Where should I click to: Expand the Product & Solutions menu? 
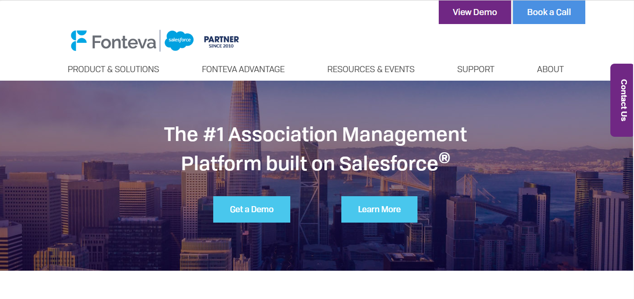[x=113, y=69]
